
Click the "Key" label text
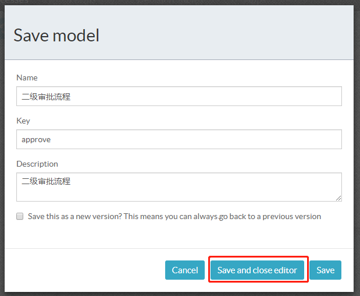pos(23,121)
